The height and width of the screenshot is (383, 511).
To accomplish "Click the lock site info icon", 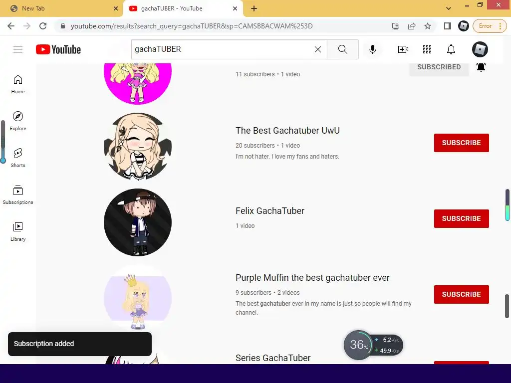I will point(63,26).
